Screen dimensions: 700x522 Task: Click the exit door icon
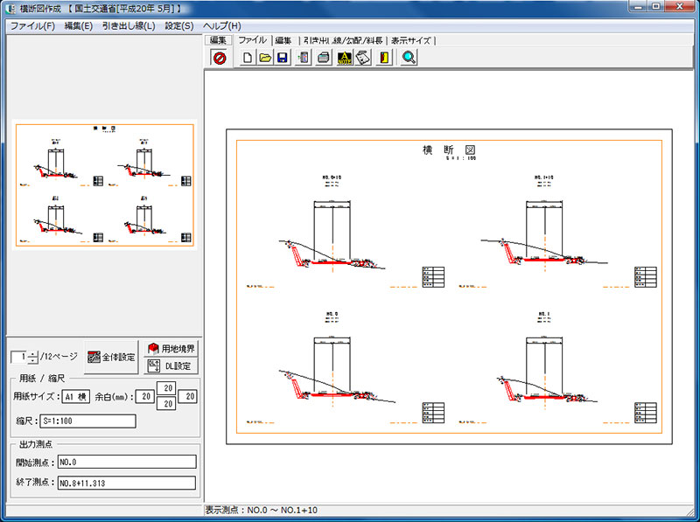(x=384, y=59)
